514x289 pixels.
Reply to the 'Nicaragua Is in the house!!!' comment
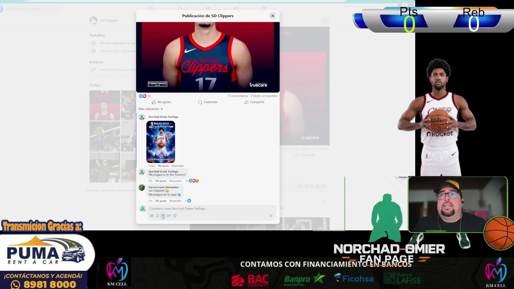pyautogui.click(x=175, y=181)
